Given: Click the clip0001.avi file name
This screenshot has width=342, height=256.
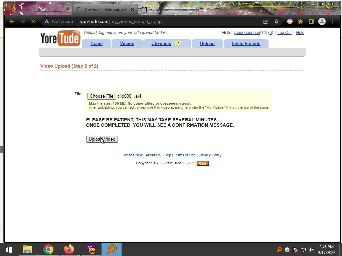Looking at the screenshot, I should [129, 96].
